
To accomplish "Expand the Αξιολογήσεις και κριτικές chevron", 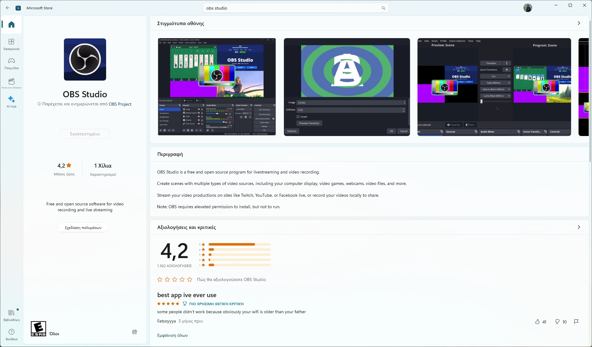I will click(x=579, y=227).
